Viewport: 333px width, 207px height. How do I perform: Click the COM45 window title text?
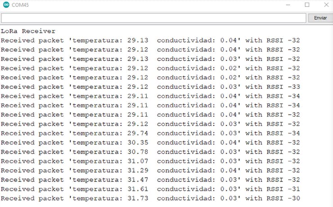[20, 5]
